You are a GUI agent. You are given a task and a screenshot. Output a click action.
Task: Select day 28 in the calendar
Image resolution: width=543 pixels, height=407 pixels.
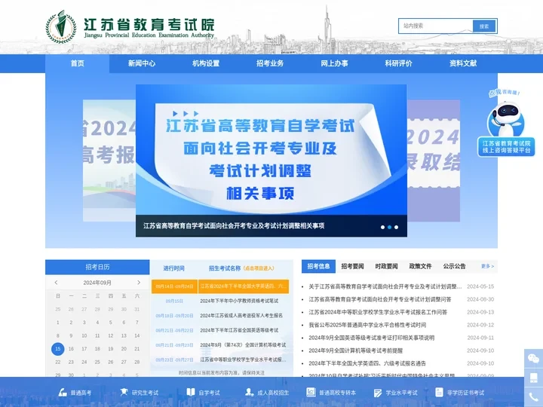[x=137, y=362]
